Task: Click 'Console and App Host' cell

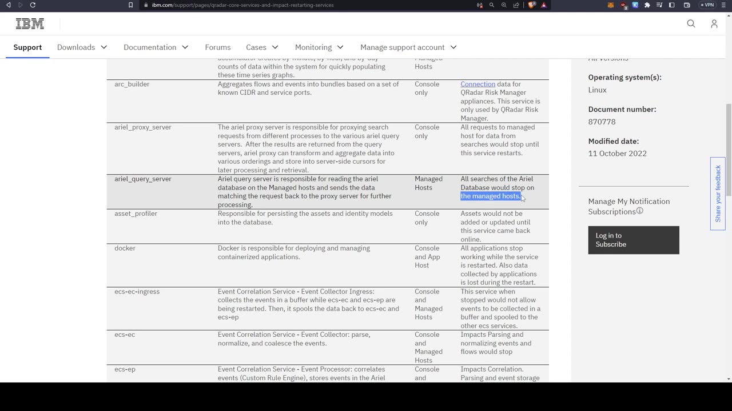Action: 427,257
